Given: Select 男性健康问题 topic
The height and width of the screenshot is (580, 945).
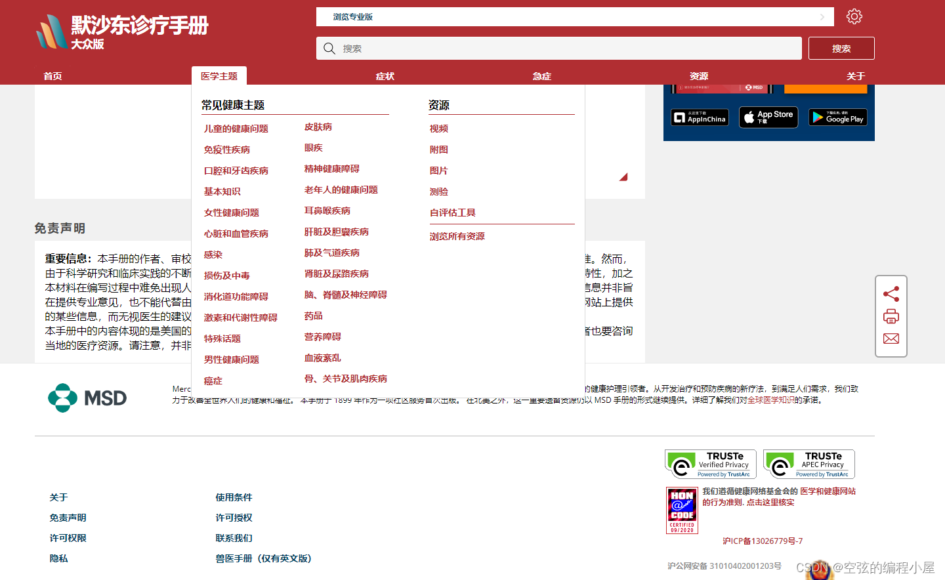Looking at the screenshot, I should pyautogui.click(x=232, y=360).
